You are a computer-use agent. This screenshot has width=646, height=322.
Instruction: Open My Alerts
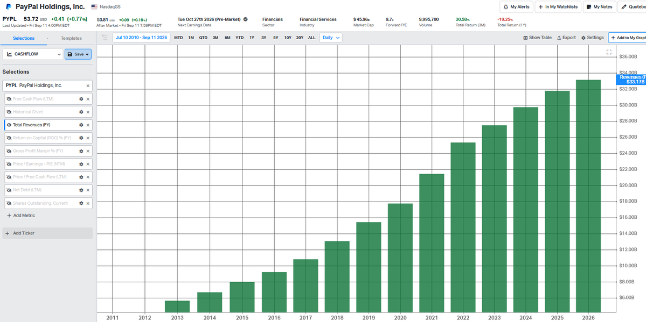tap(516, 6)
